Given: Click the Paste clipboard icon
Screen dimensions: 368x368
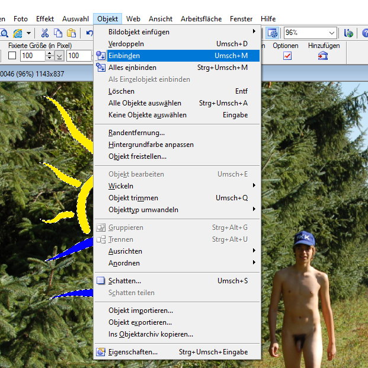Looking at the screenshot, I should (71, 33).
